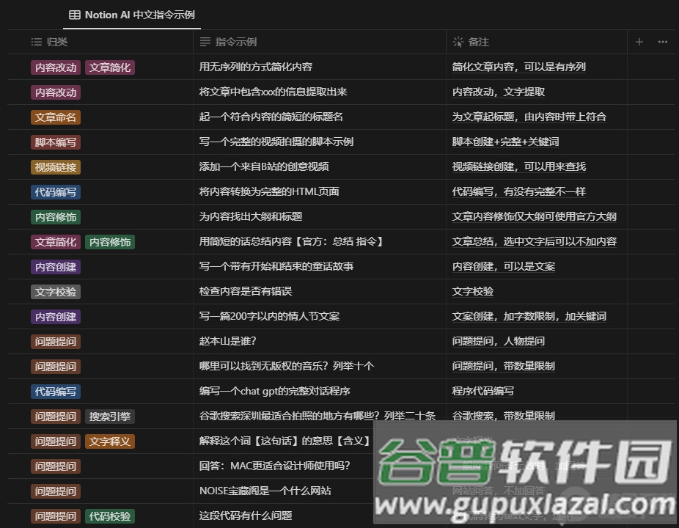Select the 问题提问 tag with 搜索引擎
The image size is (679, 528).
pos(56,416)
